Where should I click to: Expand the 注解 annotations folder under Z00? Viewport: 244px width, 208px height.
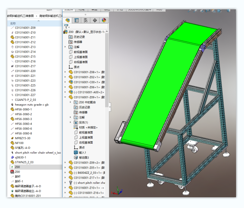(65, 47)
